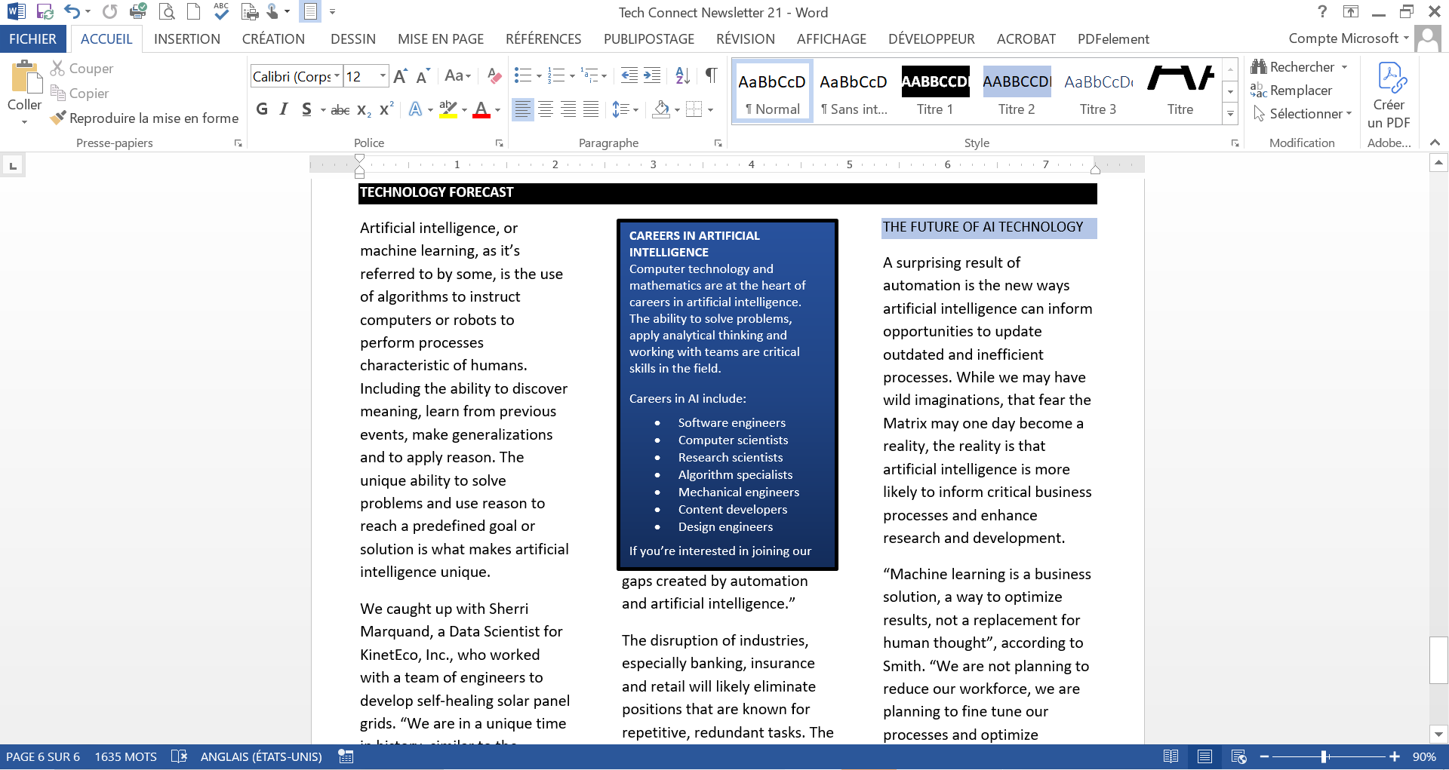Toggle subscript x₂ formatting
This screenshot has width=1449, height=770.
[364, 109]
